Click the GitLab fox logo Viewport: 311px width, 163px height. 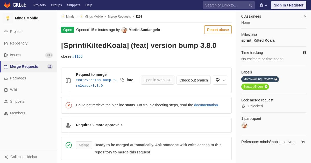click(7, 5)
